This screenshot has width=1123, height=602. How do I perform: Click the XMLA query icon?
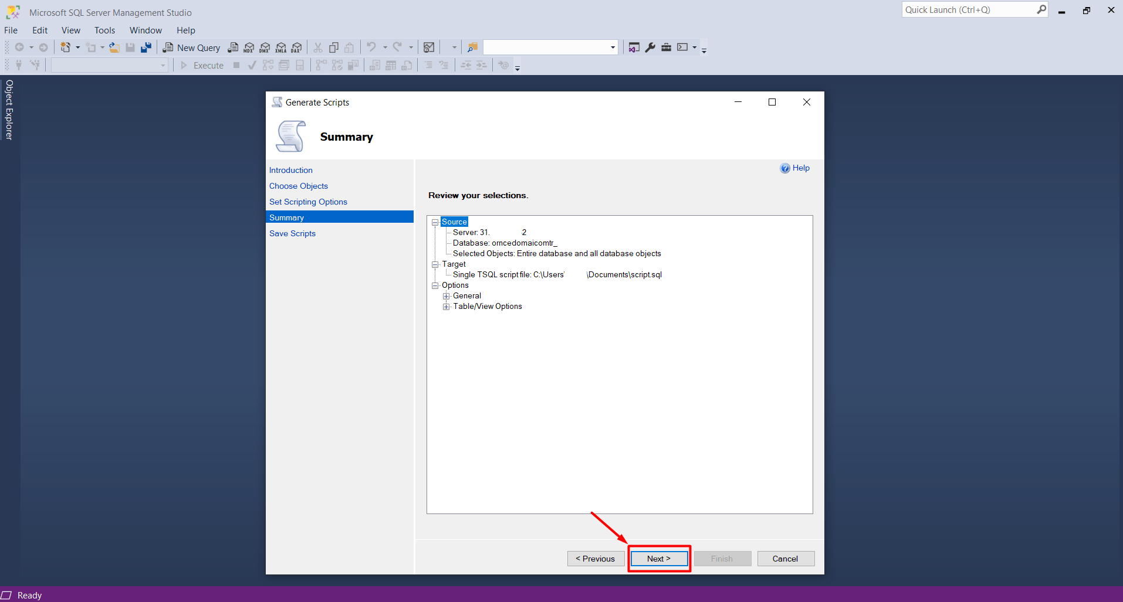(x=281, y=47)
